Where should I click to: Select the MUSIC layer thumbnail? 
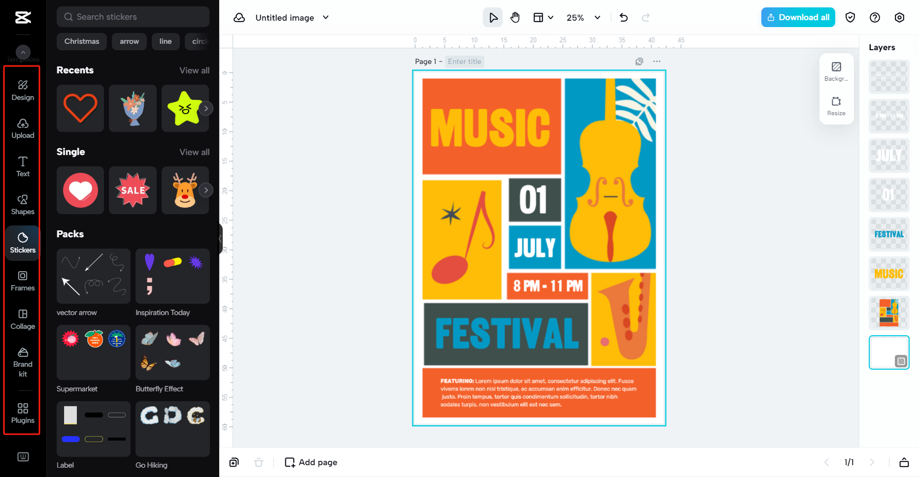point(889,274)
